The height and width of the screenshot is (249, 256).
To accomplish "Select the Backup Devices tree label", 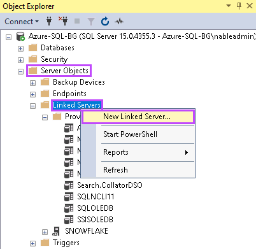I will tap(79, 82).
